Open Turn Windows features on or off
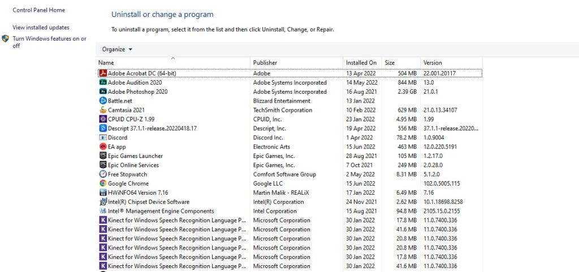Image resolution: width=579 pixels, height=272 pixels. pos(50,42)
